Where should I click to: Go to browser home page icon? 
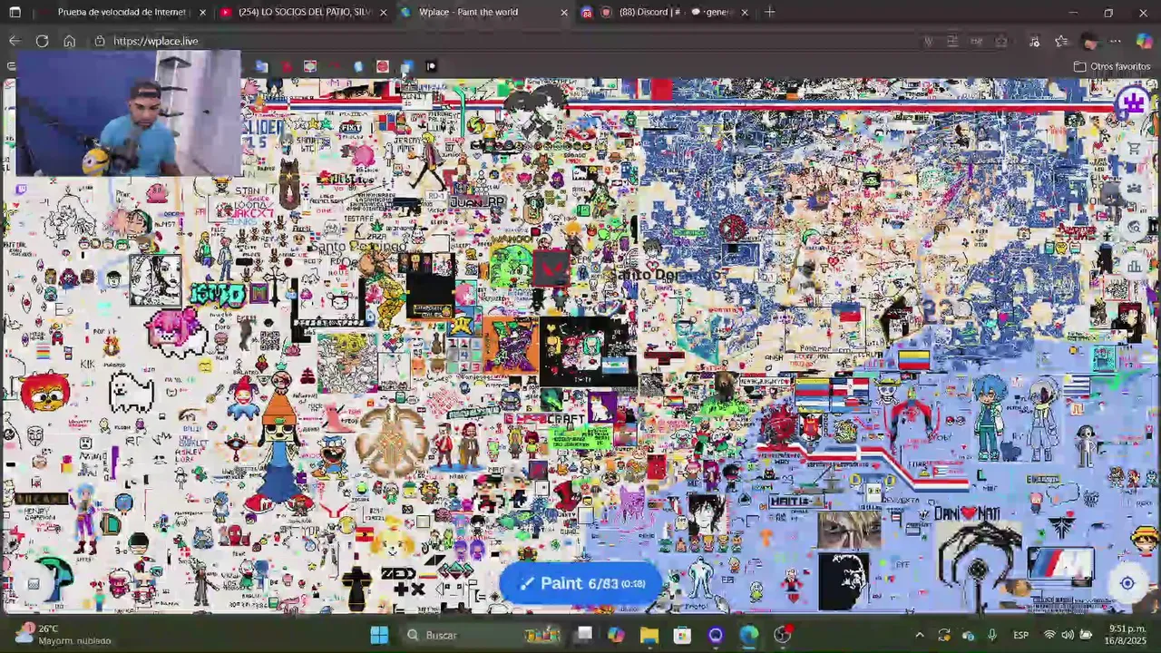click(x=69, y=41)
